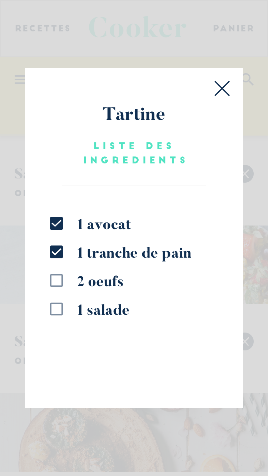Viewport: 268px width, 476px height.
Task: Open the Recettes navigation item
Action: coord(43,28)
